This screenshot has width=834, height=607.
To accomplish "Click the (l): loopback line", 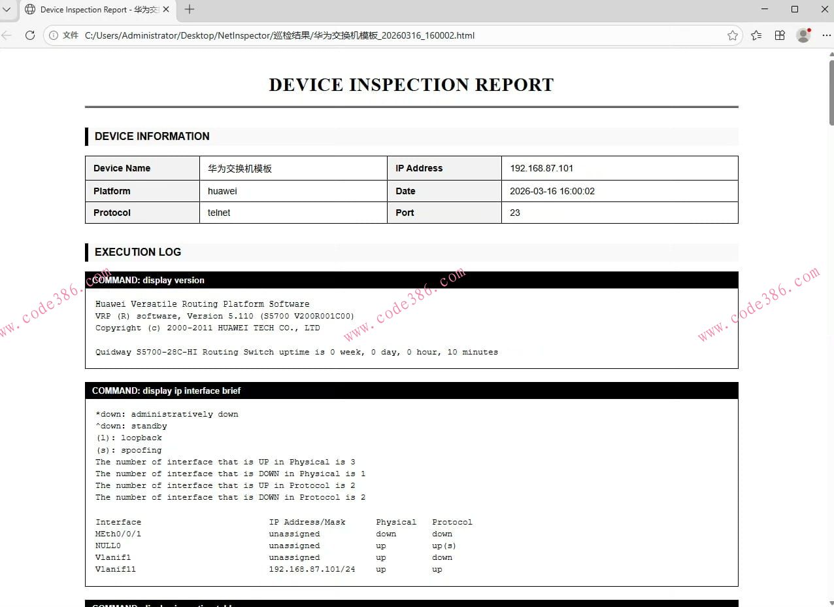I will click(x=129, y=438).
